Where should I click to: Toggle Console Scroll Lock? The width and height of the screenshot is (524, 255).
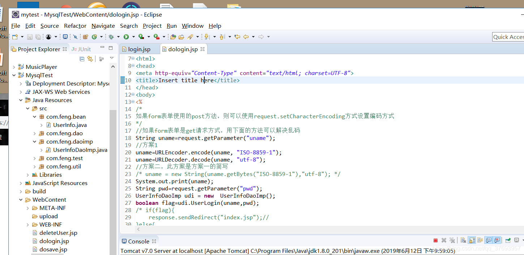point(472,240)
